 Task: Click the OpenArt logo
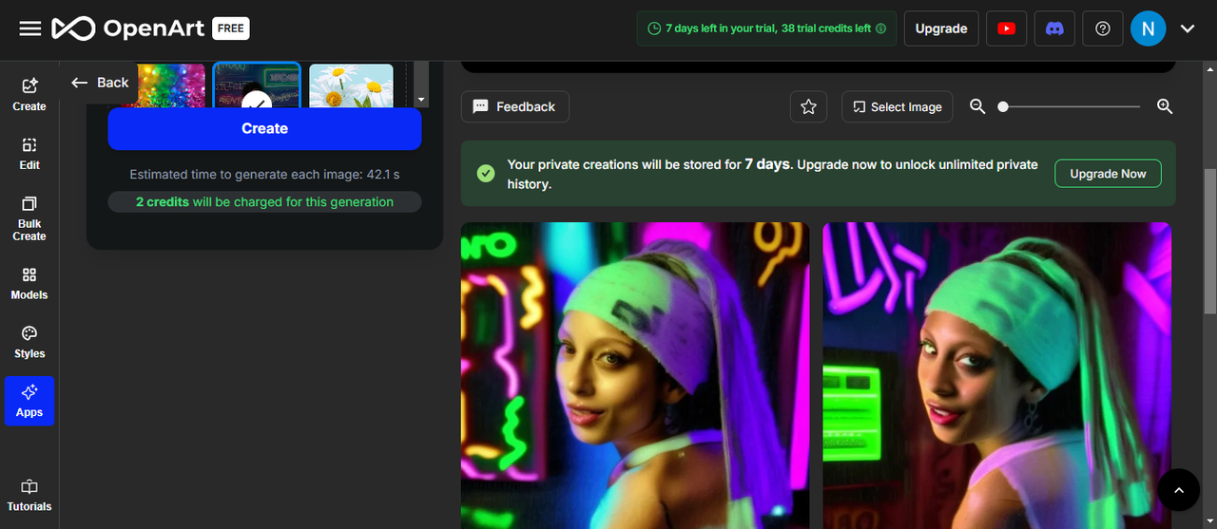click(x=127, y=28)
